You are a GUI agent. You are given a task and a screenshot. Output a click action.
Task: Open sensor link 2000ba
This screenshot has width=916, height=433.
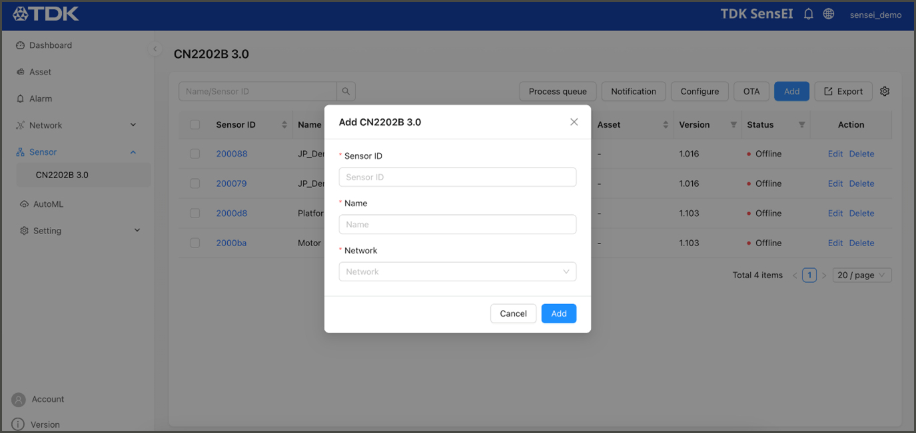pyautogui.click(x=231, y=243)
